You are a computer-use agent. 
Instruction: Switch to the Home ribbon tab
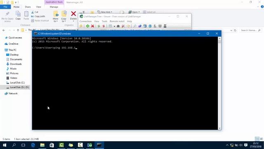pos(16,7)
